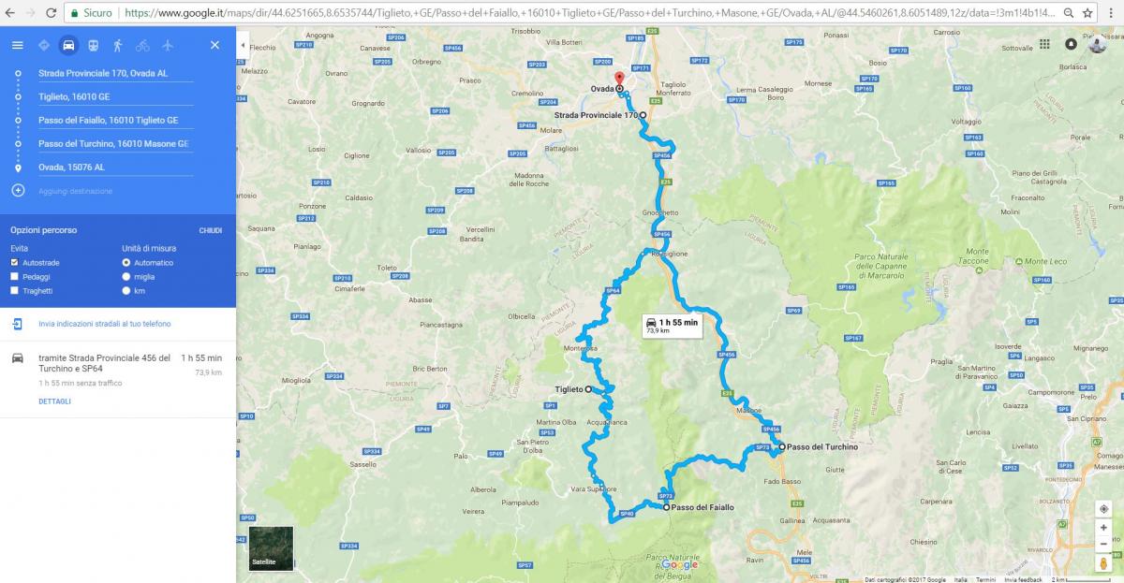
Task: Choose miglia distance unit
Action: tap(126, 277)
